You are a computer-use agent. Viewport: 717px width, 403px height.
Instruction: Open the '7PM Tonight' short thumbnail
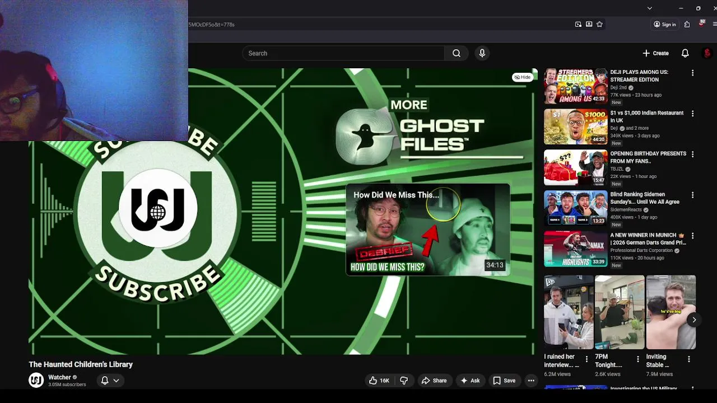620,312
